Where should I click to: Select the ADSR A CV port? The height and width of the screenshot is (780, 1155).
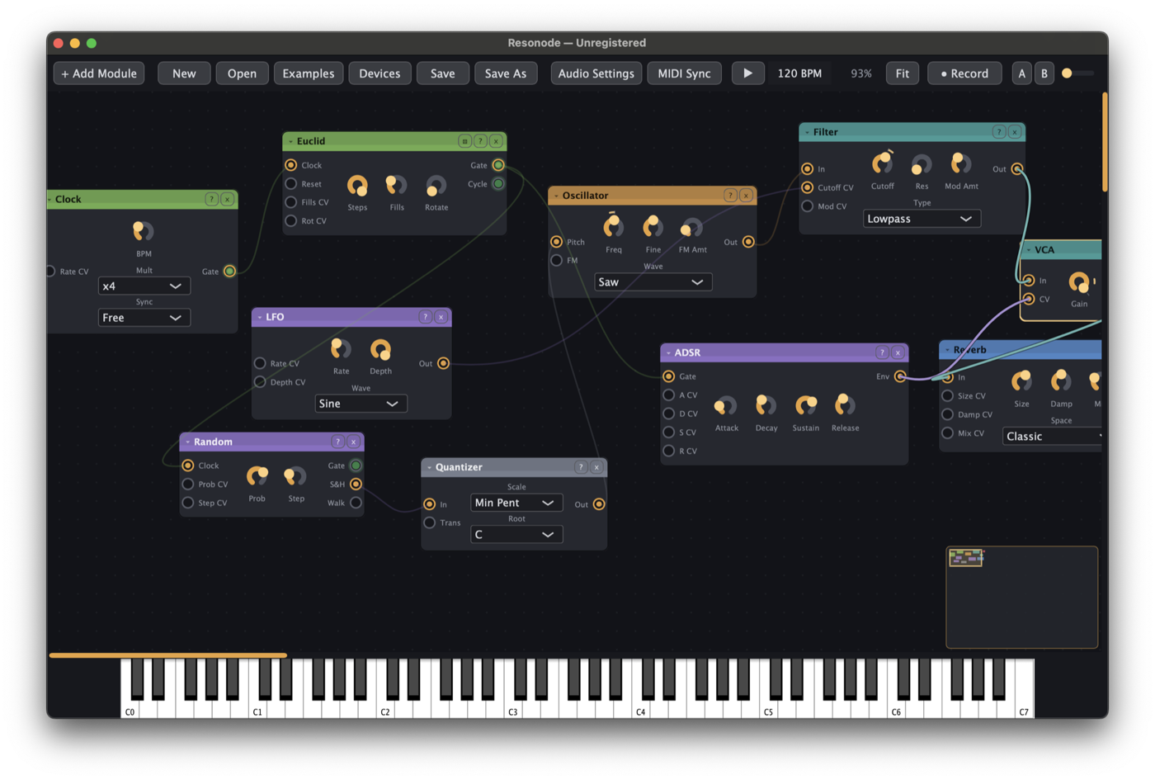click(x=669, y=395)
